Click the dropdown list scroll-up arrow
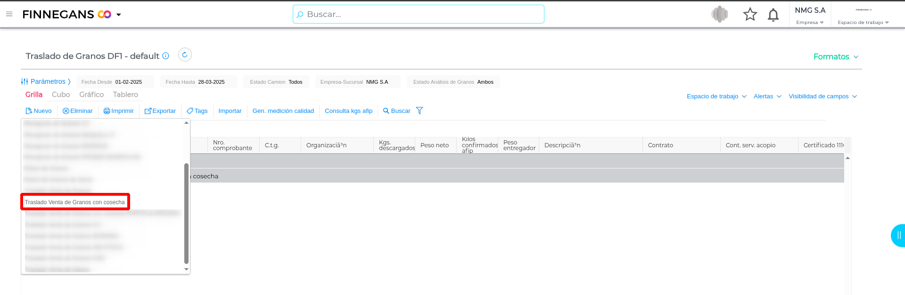The width and height of the screenshot is (905, 295). (186, 123)
